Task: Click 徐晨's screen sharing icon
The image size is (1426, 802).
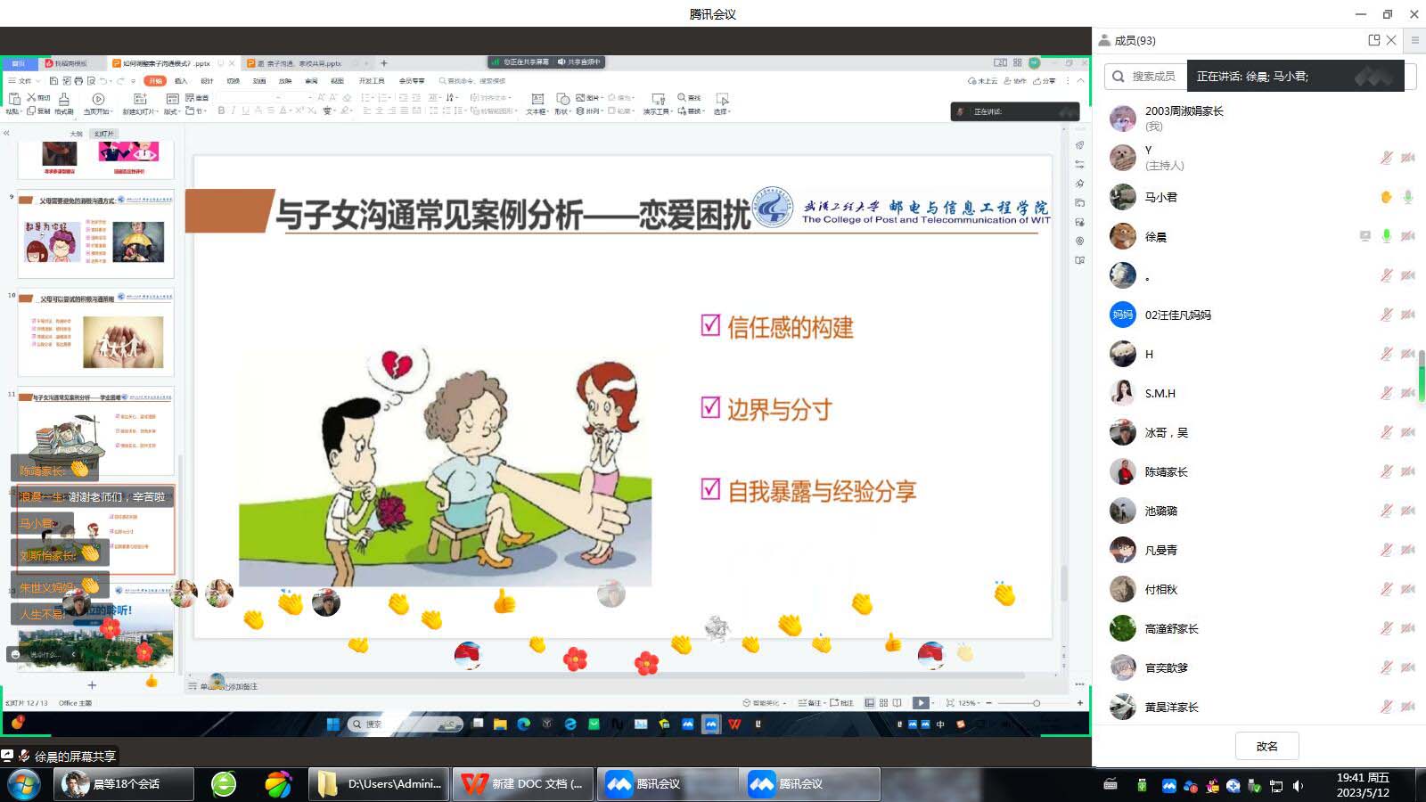Action: (1365, 236)
